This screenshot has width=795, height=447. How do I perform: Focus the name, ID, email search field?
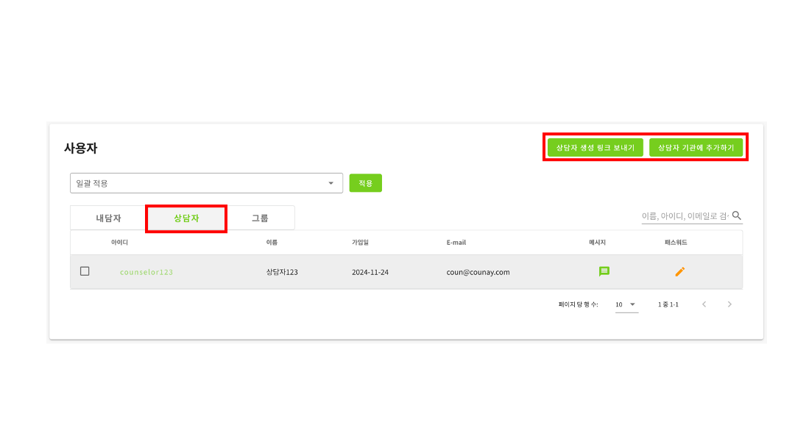click(x=685, y=216)
